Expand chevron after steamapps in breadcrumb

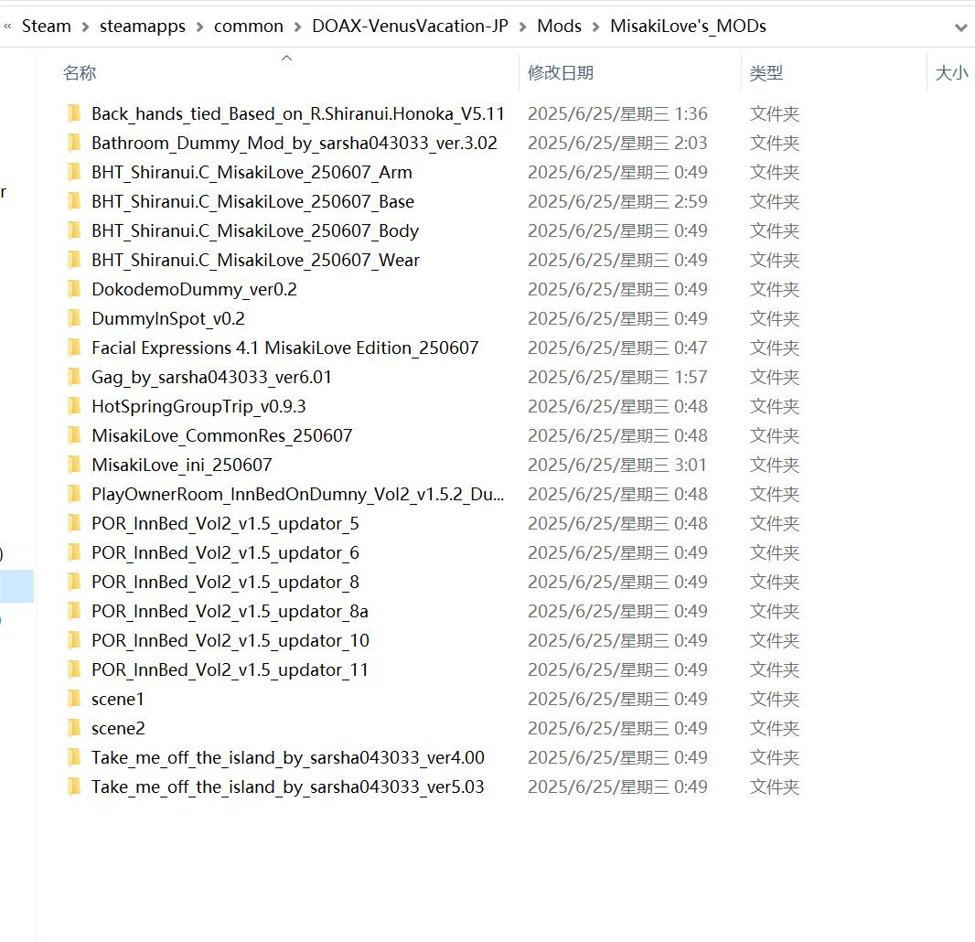pos(199,27)
